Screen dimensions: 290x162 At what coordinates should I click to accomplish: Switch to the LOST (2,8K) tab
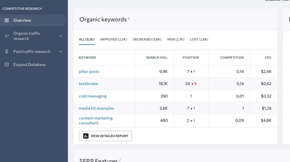[x=199, y=39]
